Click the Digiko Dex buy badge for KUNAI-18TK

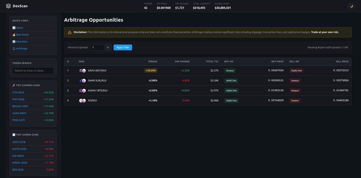coord(231,91)
